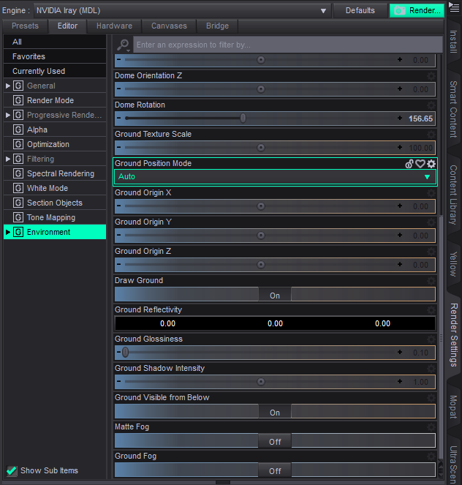462x485 pixels.
Task: Show Favorites properties
Action: click(x=55, y=56)
